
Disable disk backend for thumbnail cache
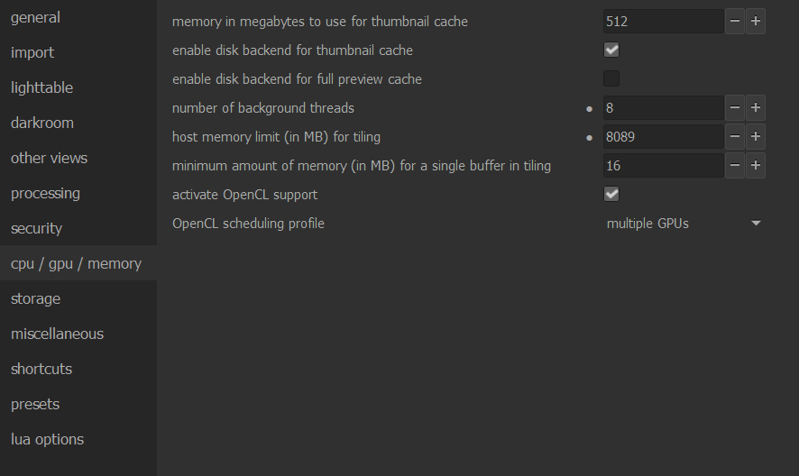pyautogui.click(x=611, y=50)
